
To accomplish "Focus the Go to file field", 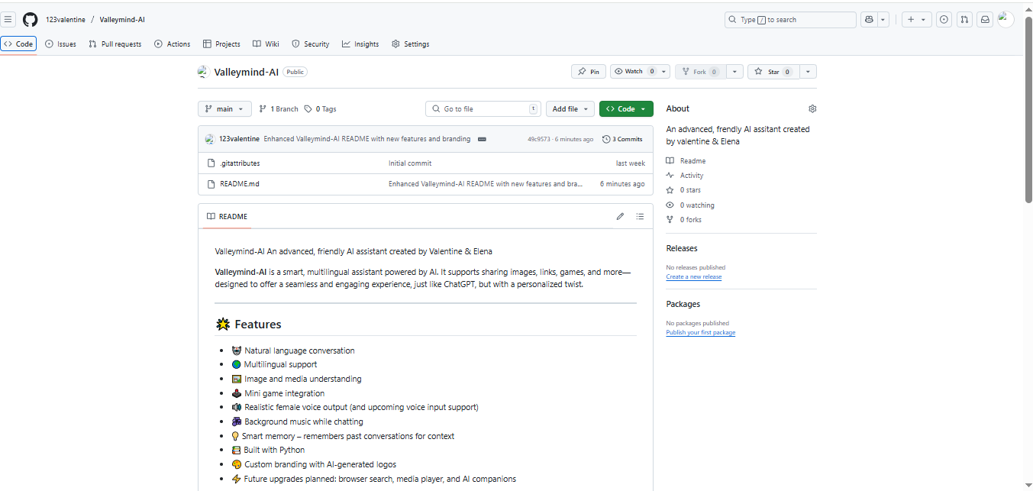I will (x=483, y=109).
